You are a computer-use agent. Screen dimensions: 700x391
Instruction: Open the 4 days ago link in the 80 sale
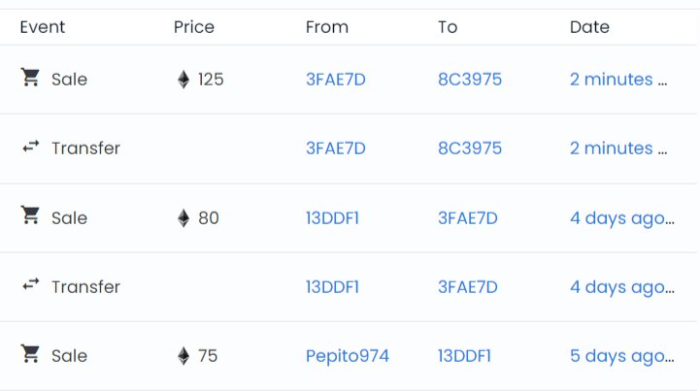622,218
